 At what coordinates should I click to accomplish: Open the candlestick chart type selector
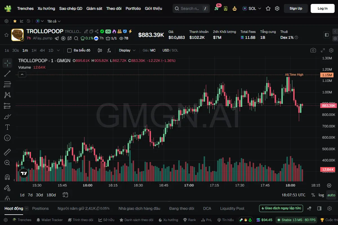click(100, 50)
